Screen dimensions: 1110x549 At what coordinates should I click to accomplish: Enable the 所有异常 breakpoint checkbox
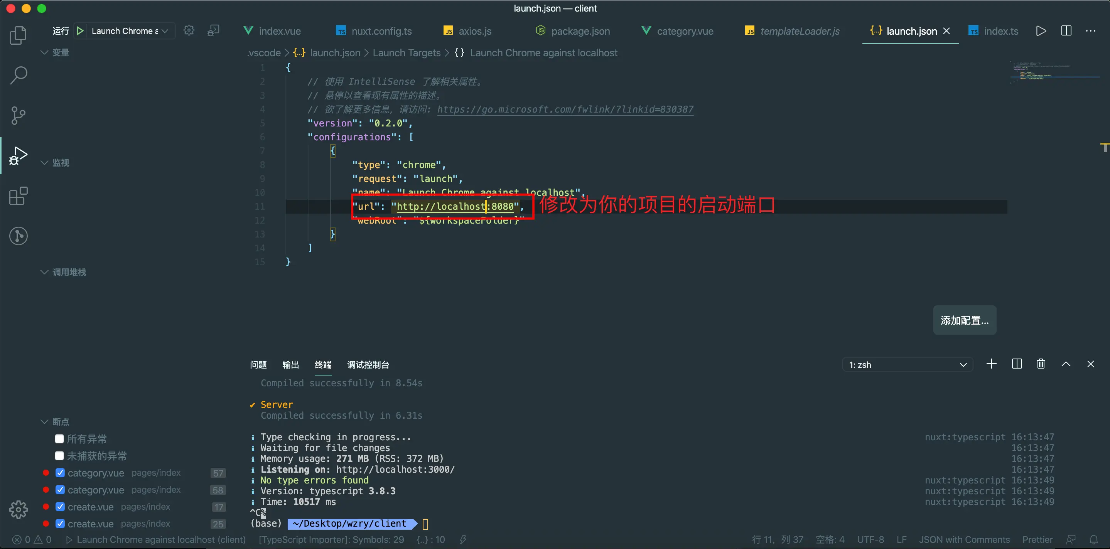click(59, 439)
